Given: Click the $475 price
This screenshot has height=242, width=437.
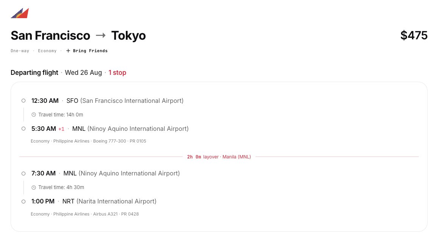Looking at the screenshot, I should (x=414, y=35).
